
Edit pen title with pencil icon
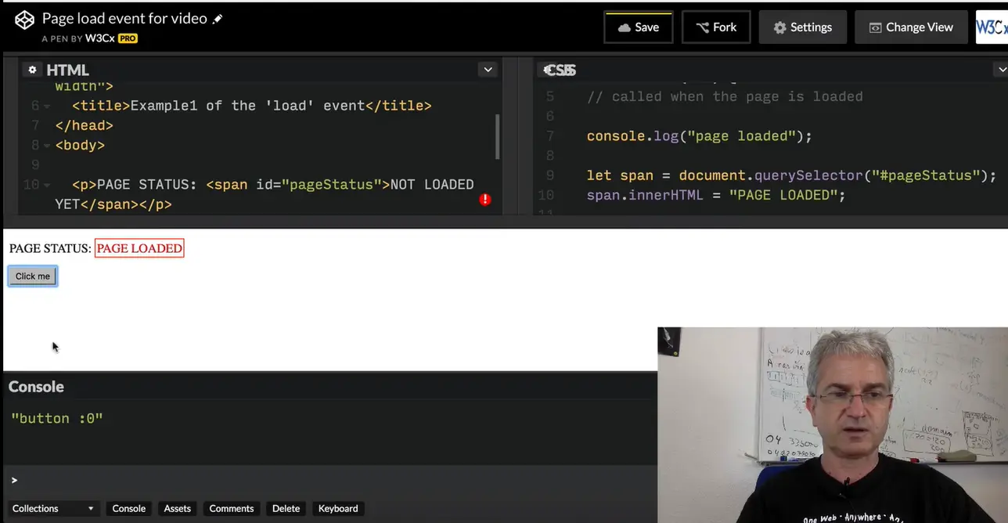coord(218,19)
